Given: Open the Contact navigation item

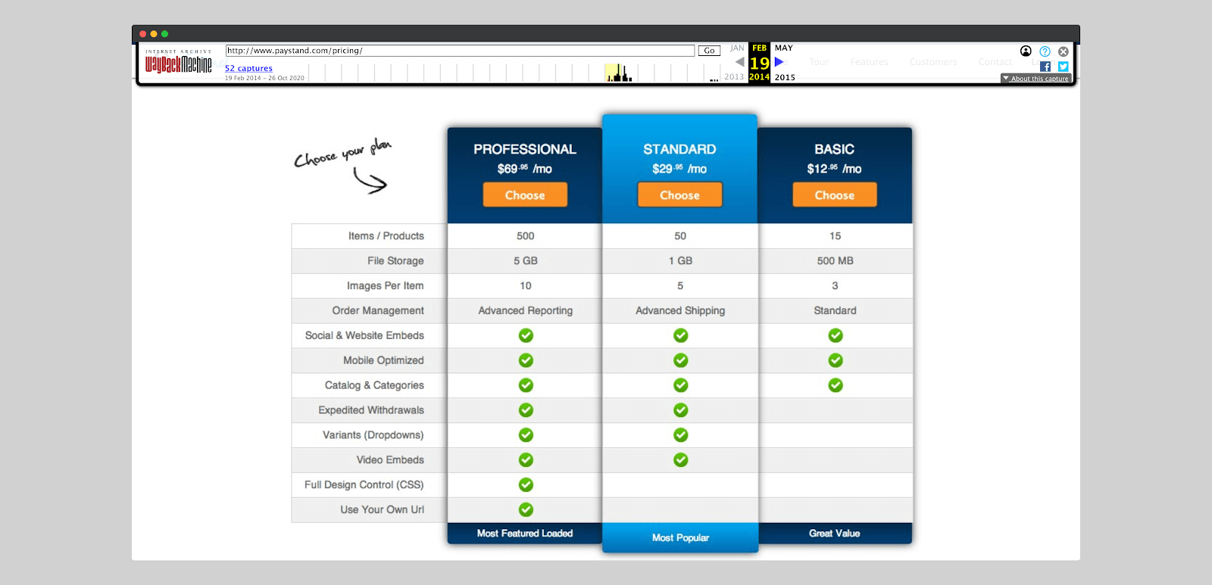Looking at the screenshot, I should point(995,62).
